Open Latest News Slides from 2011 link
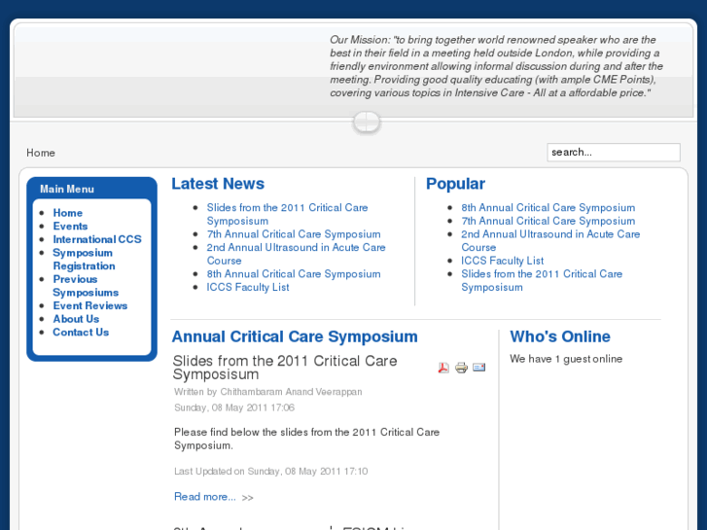Image resolution: width=707 pixels, height=530 pixels. point(287,214)
